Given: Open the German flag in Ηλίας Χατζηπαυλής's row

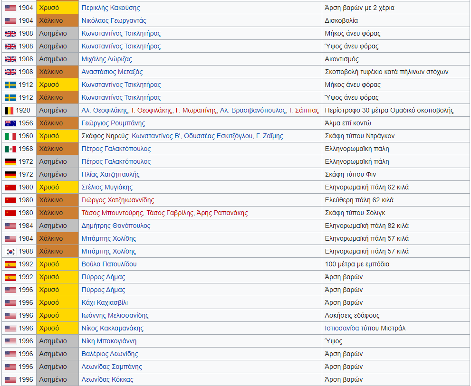Looking at the screenshot, I should (10, 174).
